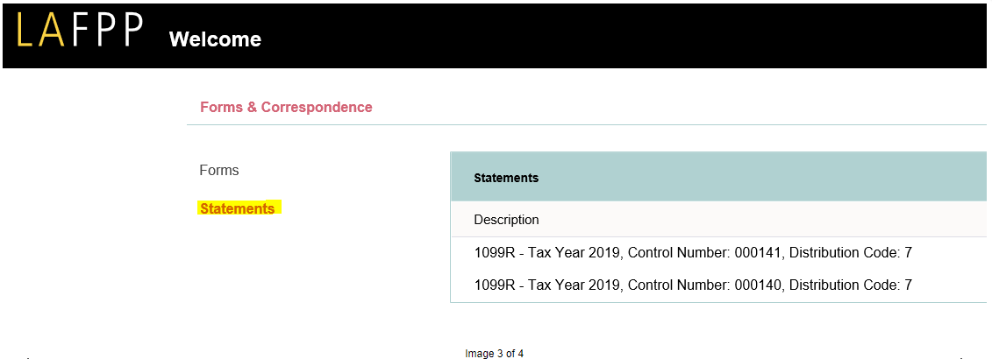
Task: Open 1099R statement with control number 000141
Action: click(x=693, y=253)
